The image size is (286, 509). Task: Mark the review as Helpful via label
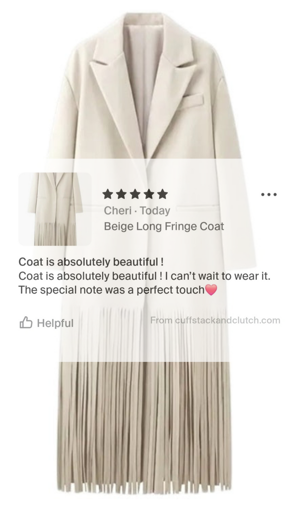[55, 323]
